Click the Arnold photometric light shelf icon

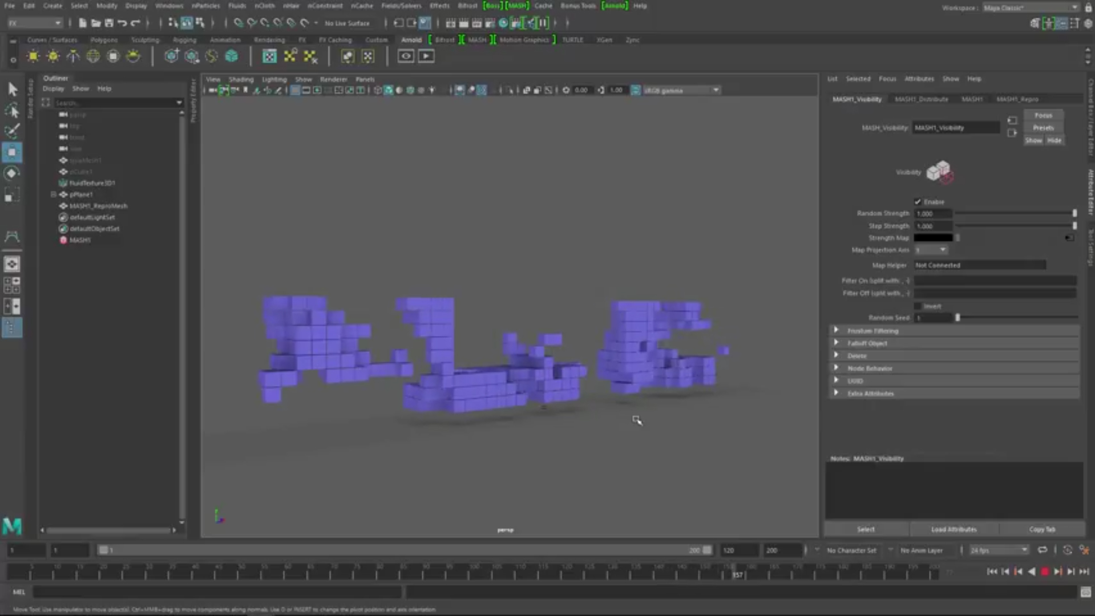click(x=73, y=56)
